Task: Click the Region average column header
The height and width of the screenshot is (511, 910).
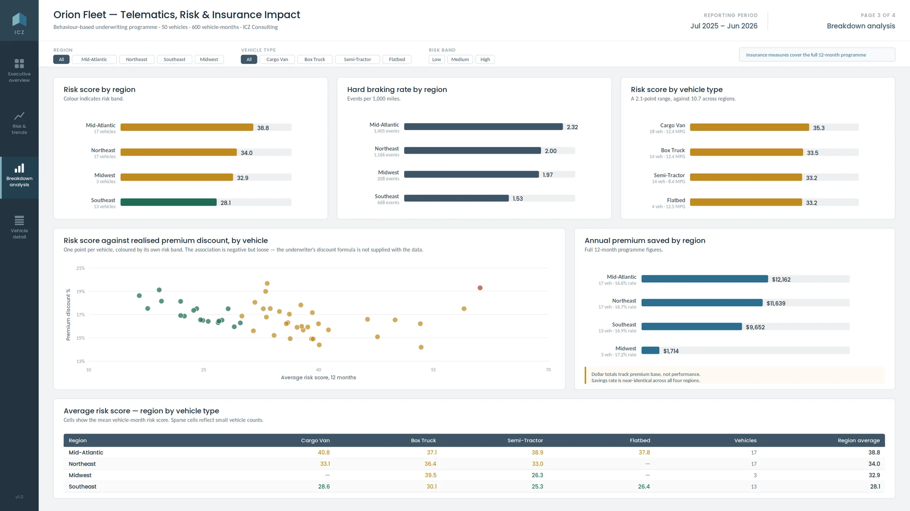Action: tap(859, 440)
